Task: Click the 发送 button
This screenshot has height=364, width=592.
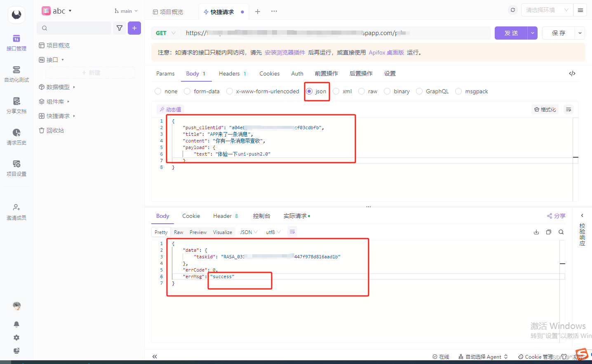Action: pos(512,33)
